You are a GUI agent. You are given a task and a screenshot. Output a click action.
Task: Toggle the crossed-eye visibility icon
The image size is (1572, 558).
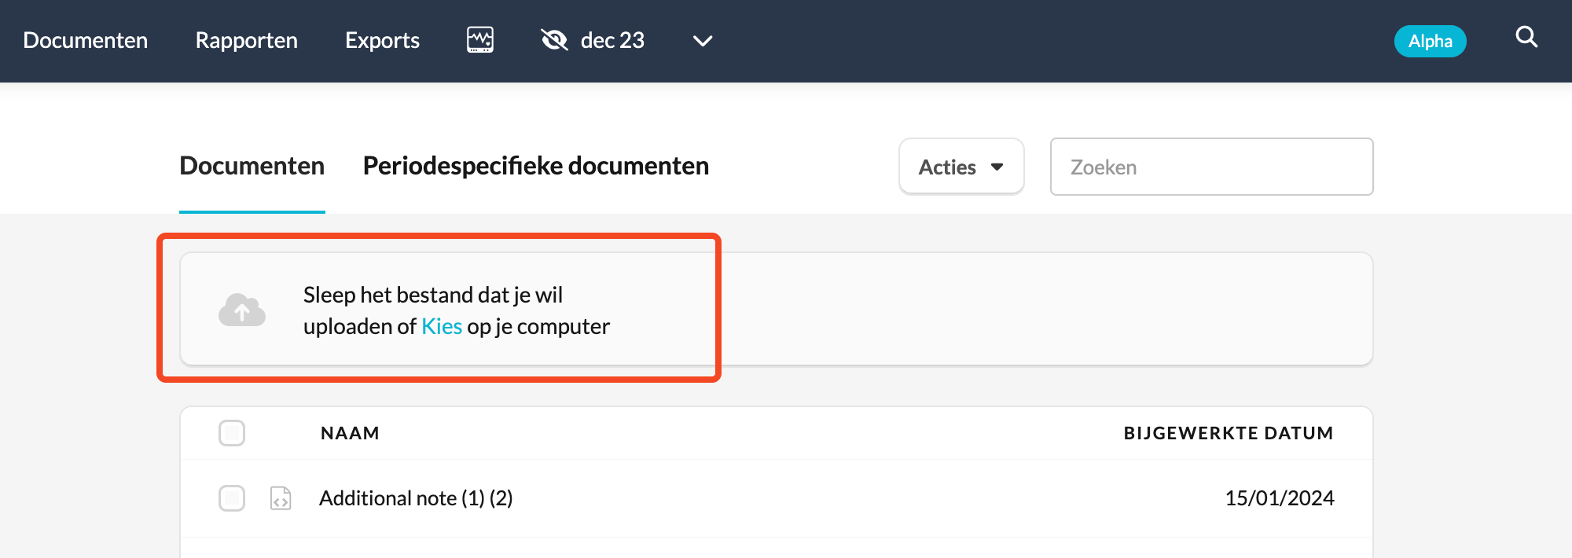pos(554,39)
